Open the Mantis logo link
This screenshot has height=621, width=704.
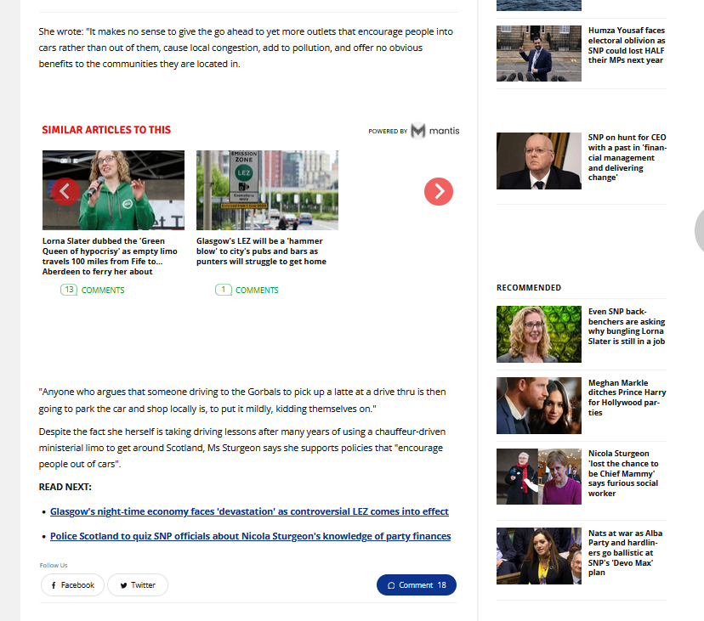point(435,131)
